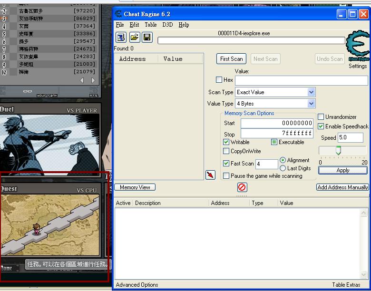Open the D3D menu
This screenshot has width=371, height=291.
167,25
